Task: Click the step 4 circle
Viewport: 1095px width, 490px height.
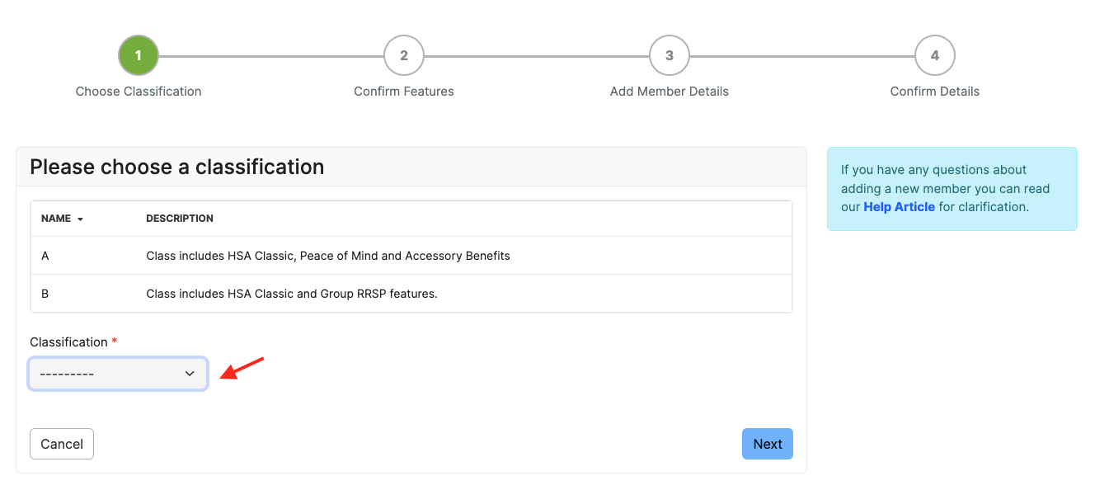Action: click(x=935, y=55)
